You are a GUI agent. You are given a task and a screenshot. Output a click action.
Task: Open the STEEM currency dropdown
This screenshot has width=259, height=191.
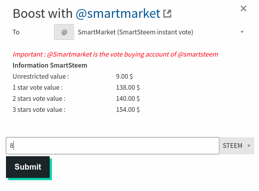click(x=237, y=146)
